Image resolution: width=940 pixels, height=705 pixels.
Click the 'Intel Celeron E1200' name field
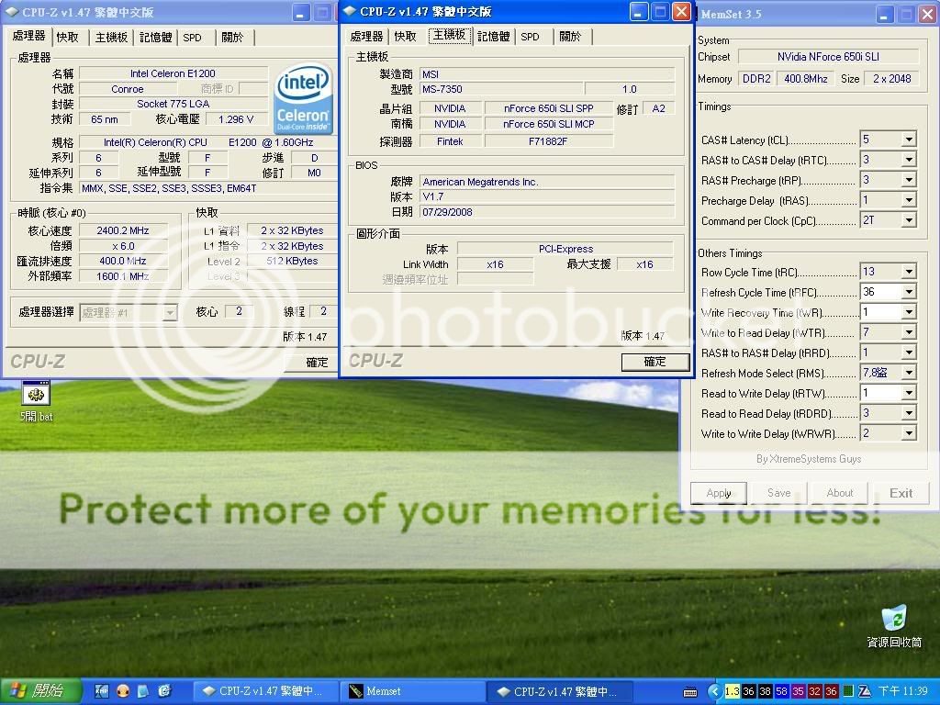coord(173,73)
